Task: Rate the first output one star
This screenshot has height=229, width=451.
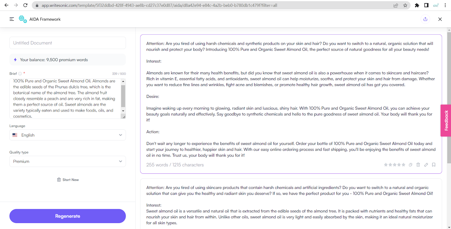Action: (x=386, y=165)
